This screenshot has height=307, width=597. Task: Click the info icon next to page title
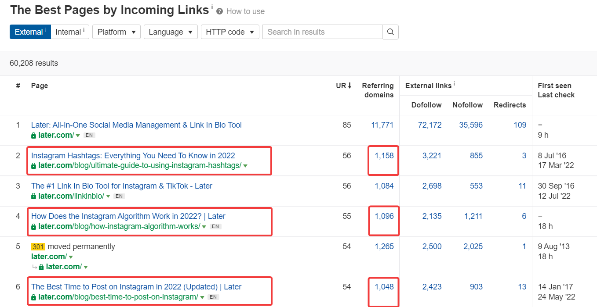click(212, 7)
